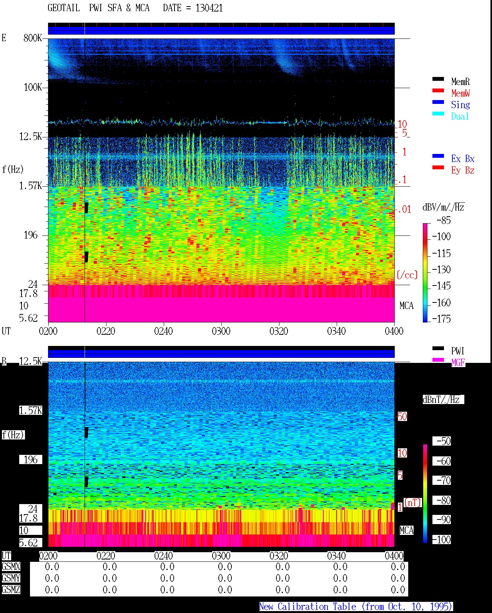
Task: Click the 0220 time tick under E spectrogram
Action: (x=106, y=331)
